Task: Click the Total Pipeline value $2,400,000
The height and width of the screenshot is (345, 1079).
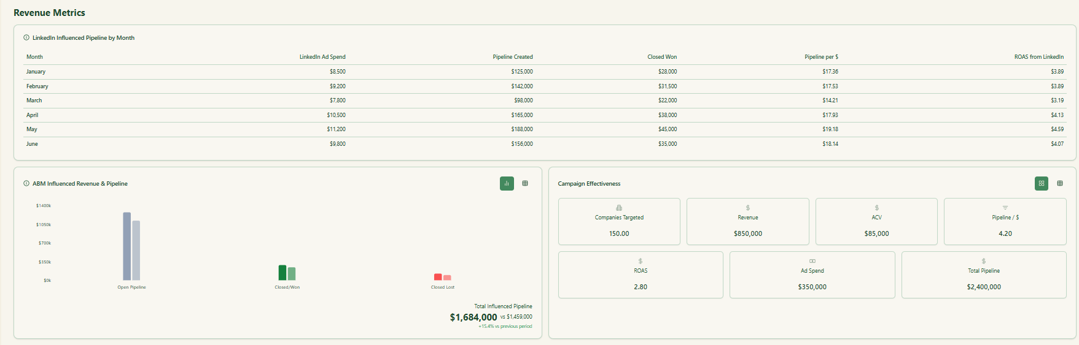Action: point(984,287)
